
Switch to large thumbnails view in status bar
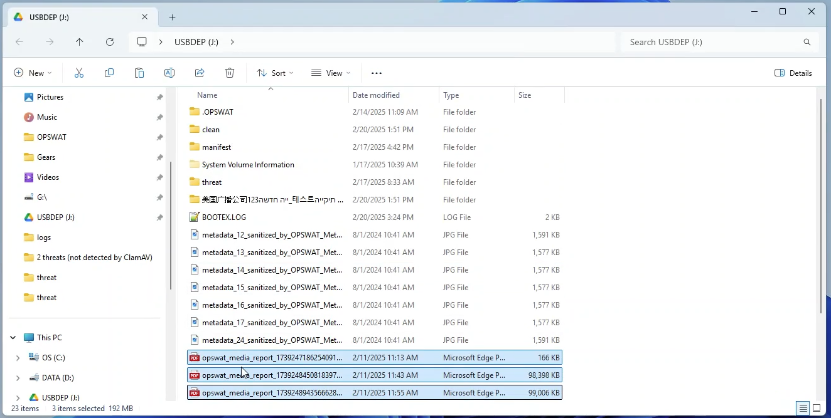817,409
